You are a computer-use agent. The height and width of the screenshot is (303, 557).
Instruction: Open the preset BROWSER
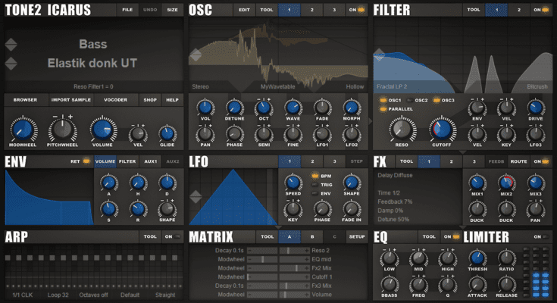tap(25, 99)
